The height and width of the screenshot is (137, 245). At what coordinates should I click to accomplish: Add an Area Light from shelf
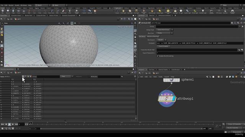(x=136, y=11)
